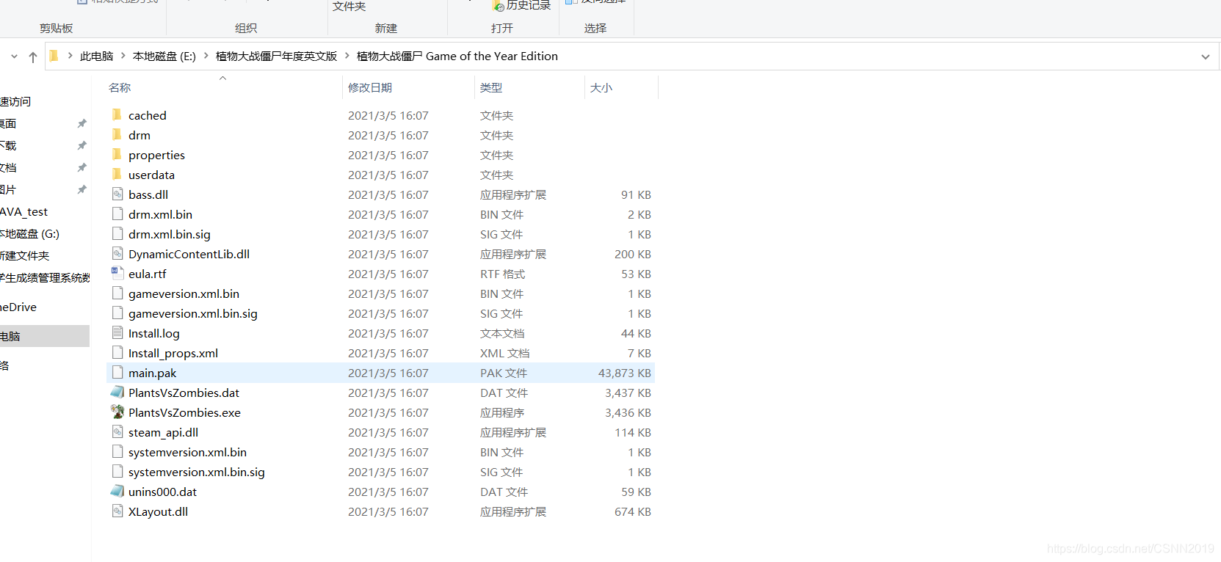Go to 本地磁盘 (E:) in address bar

pos(164,56)
